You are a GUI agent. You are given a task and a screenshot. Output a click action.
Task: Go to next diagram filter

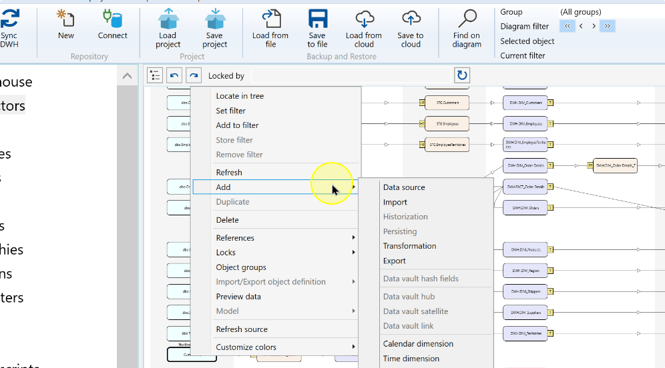point(594,26)
